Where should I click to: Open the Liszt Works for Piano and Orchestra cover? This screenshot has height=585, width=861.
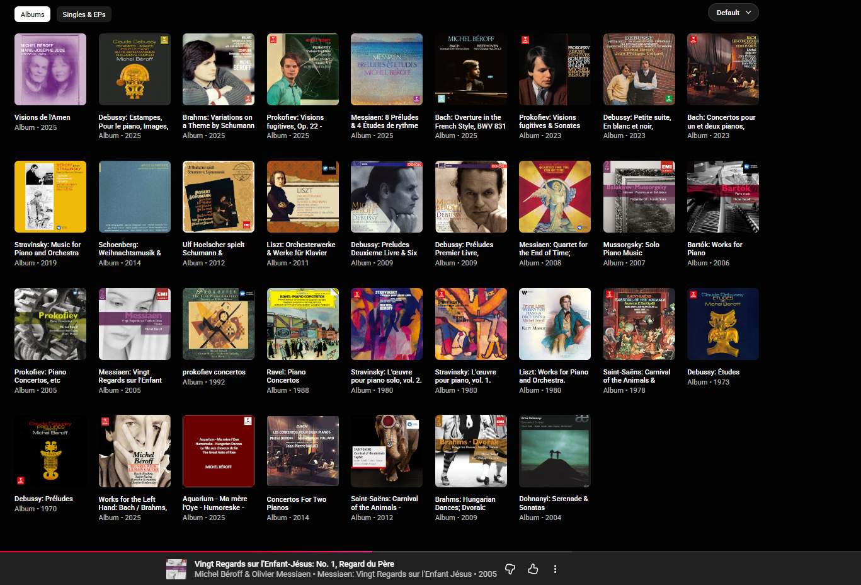555,324
